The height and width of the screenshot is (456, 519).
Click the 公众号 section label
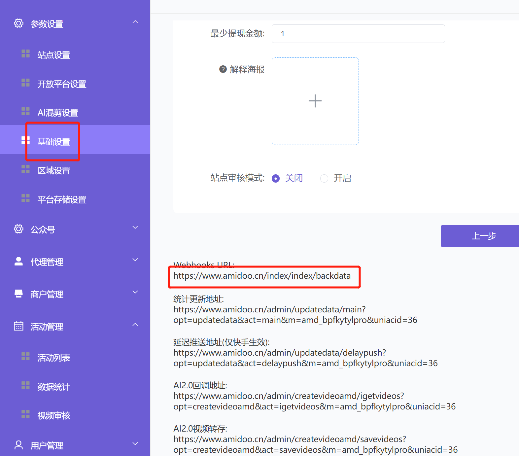pos(43,229)
